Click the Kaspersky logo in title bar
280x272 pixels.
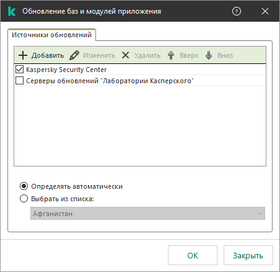[x=12, y=11]
